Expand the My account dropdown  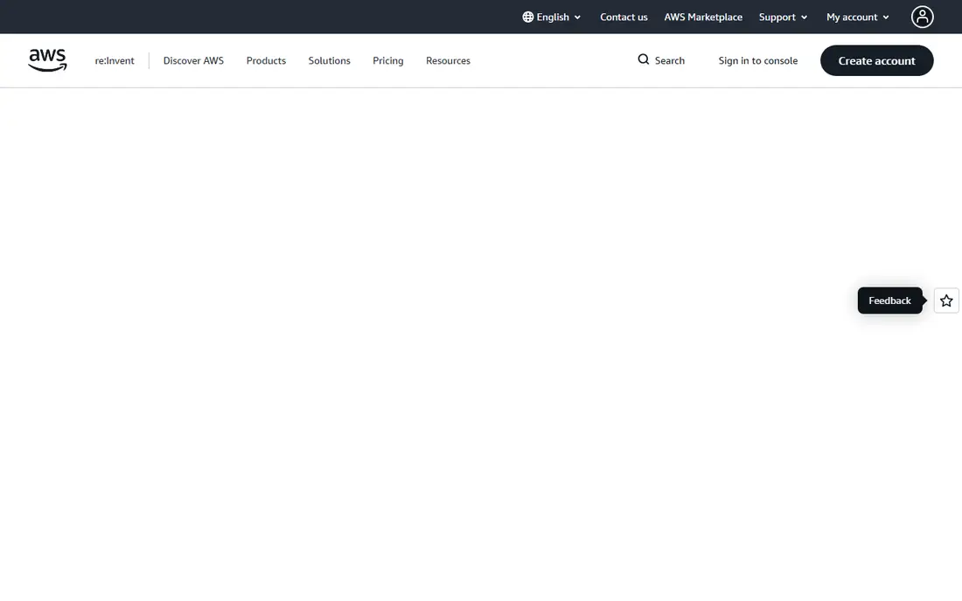(x=857, y=17)
